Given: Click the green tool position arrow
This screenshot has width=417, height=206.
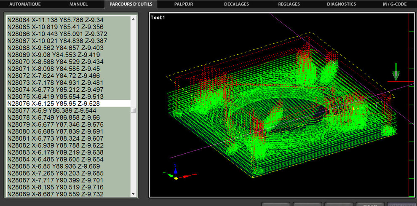Looking at the screenshot, I should tap(396, 71).
